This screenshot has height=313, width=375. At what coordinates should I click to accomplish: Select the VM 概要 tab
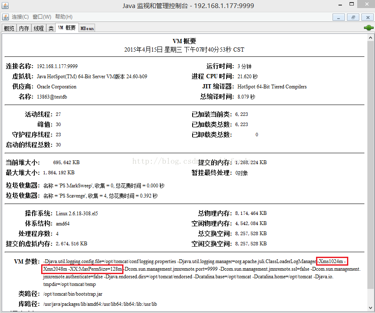click(67, 27)
